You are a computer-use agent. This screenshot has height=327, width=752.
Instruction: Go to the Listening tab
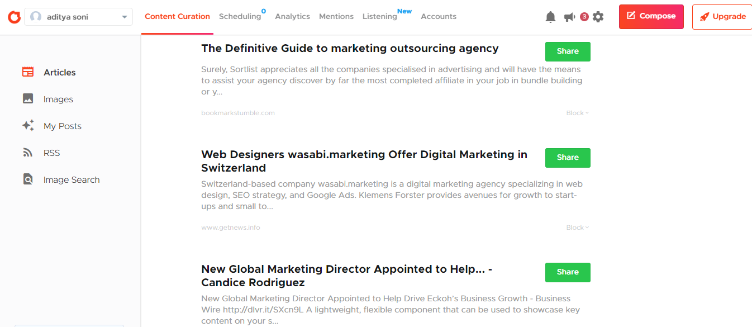[379, 16]
